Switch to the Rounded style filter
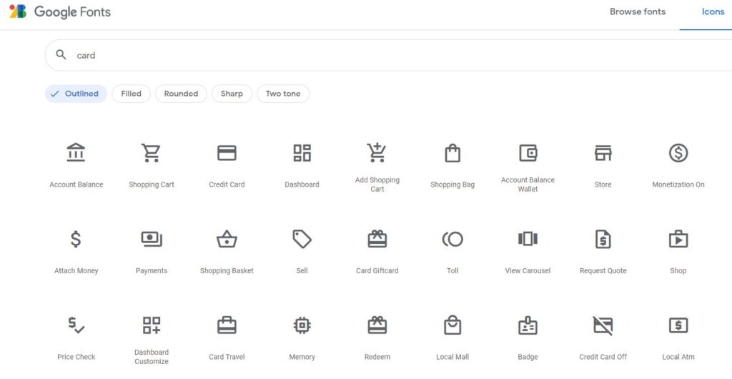 click(181, 94)
